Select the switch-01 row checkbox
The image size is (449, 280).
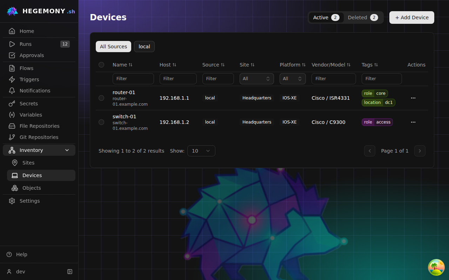click(x=101, y=122)
